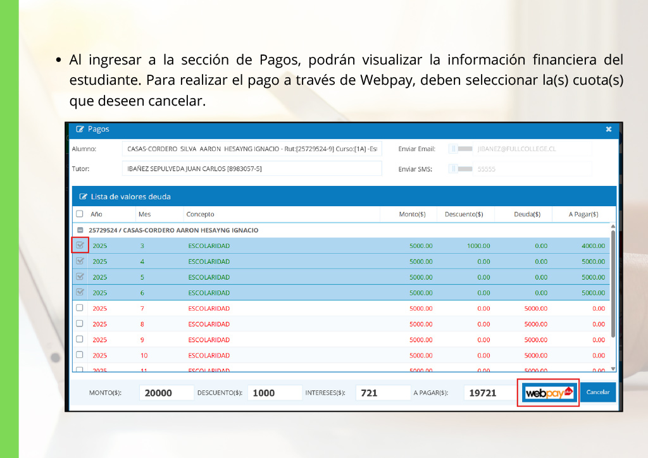Click the "5000.00" A Pagar value in month 5 row

point(593,277)
